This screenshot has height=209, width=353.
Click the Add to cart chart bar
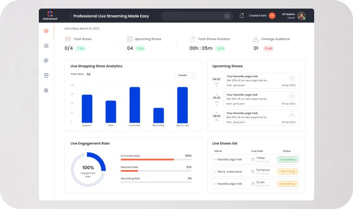pyautogui.click(x=182, y=104)
